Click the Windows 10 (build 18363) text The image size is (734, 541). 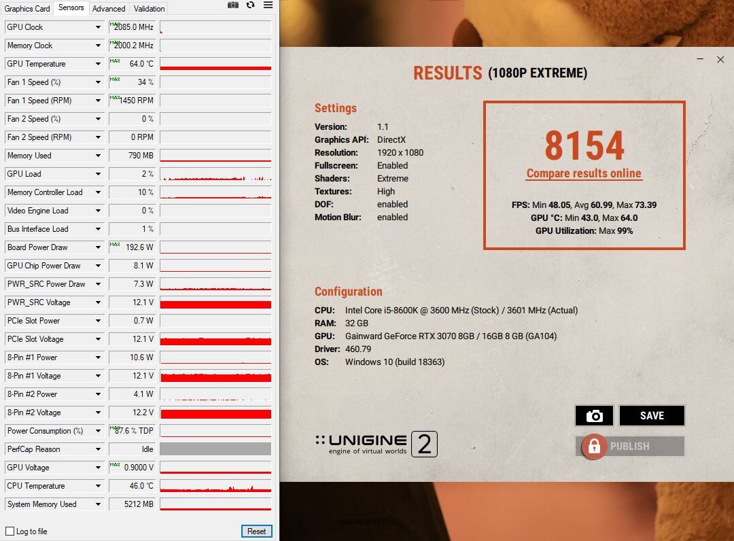[395, 362]
